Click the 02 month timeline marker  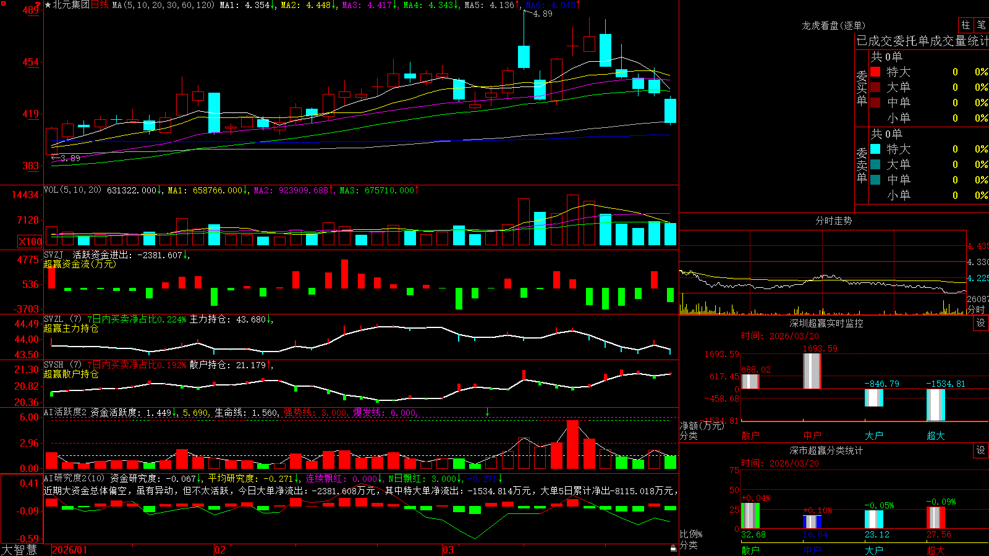(x=220, y=550)
